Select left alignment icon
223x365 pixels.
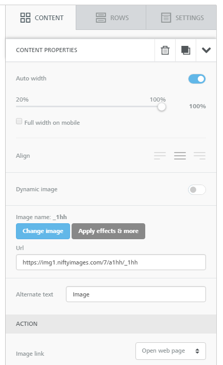[x=160, y=156]
